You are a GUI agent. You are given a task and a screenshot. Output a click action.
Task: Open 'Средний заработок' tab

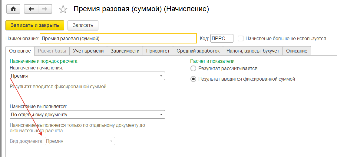pyautogui.click(x=198, y=51)
